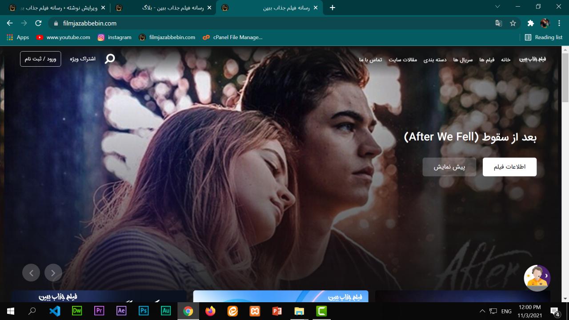Launch Firefox from taskbar
The height and width of the screenshot is (320, 569).
click(x=210, y=311)
